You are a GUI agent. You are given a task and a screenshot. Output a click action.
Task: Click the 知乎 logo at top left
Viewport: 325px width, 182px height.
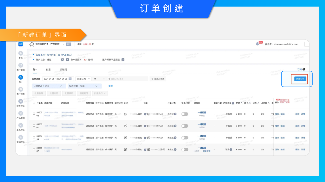[x=21, y=44]
